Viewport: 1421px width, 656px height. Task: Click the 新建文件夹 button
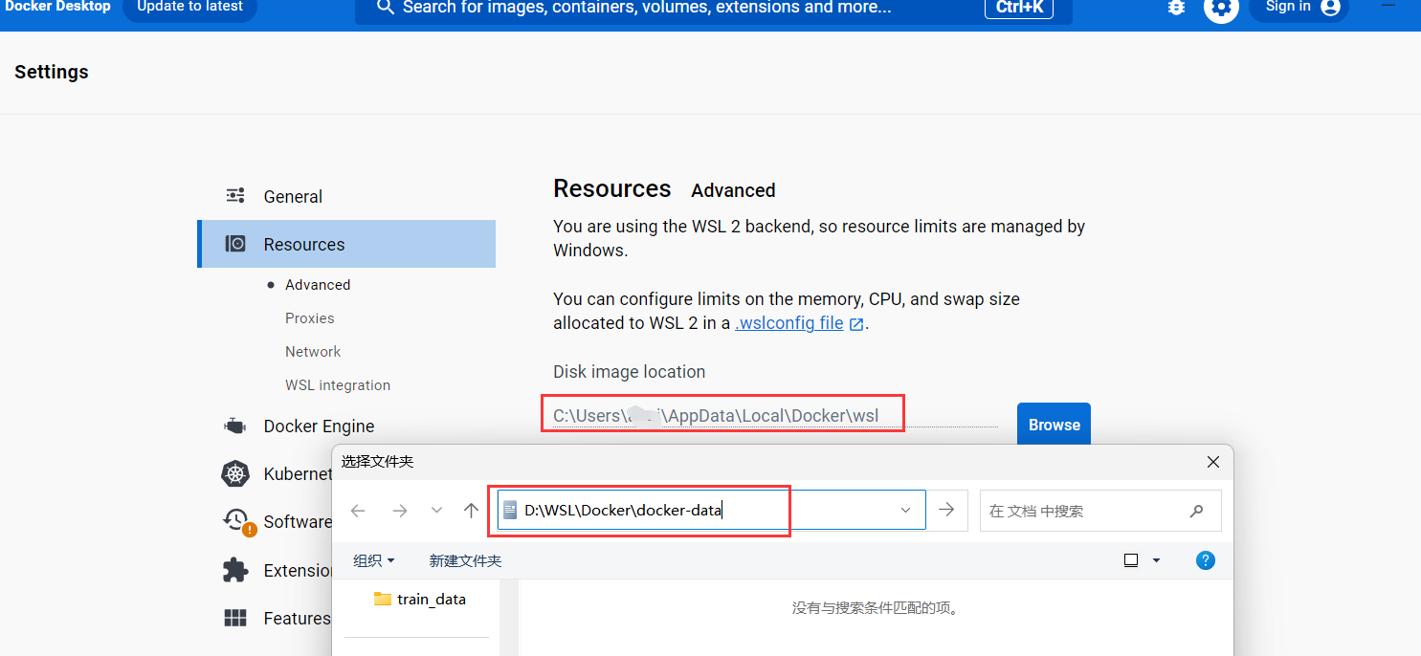pyautogui.click(x=465, y=560)
